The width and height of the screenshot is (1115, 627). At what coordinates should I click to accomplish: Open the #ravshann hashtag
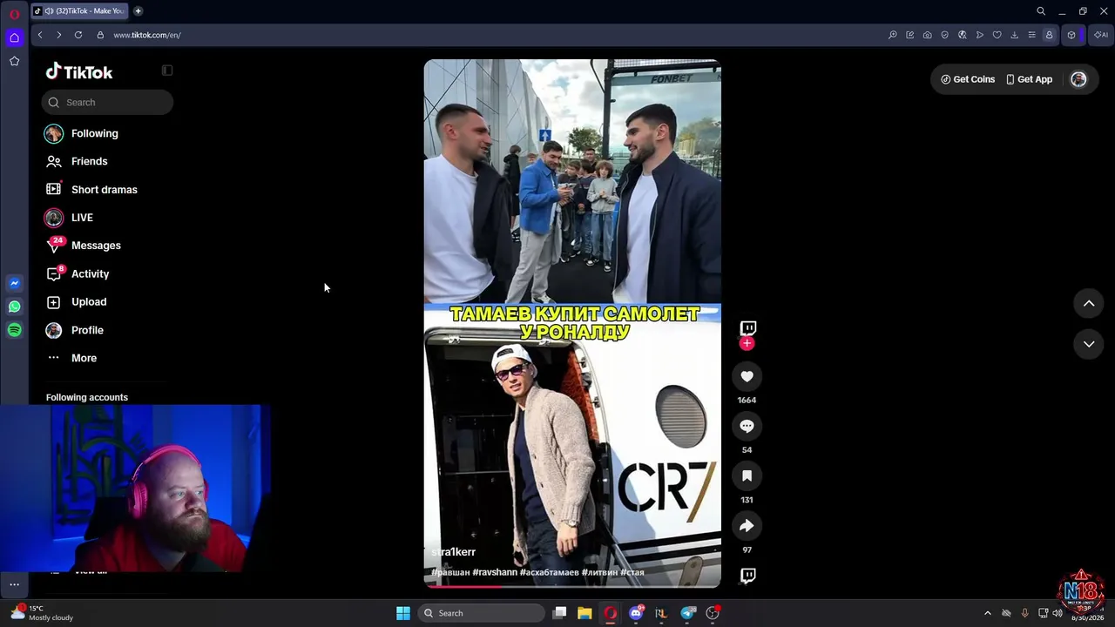click(x=496, y=572)
